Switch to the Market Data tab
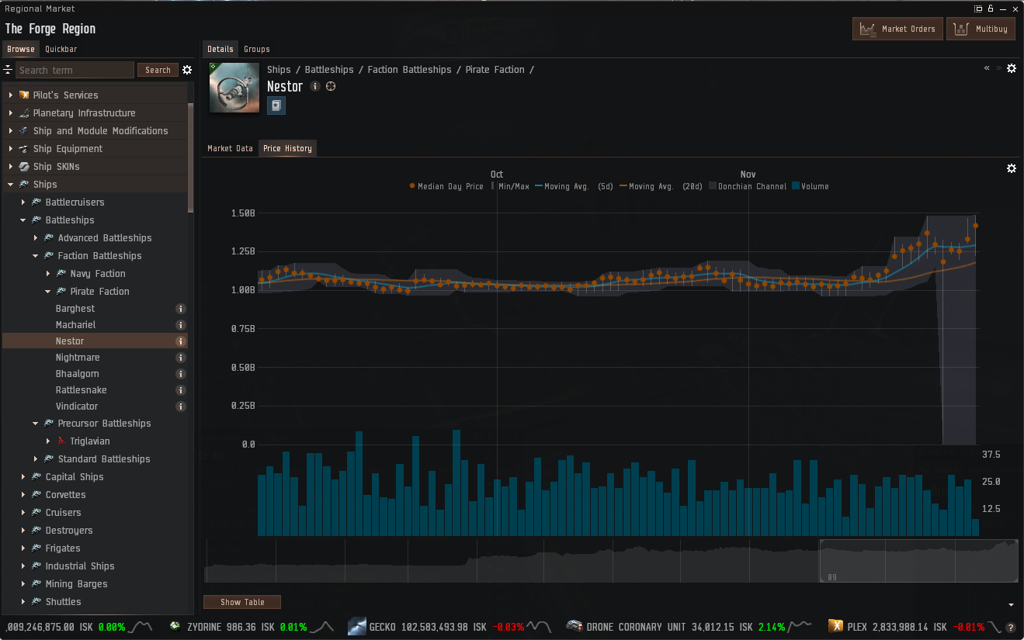 point(230,148)
